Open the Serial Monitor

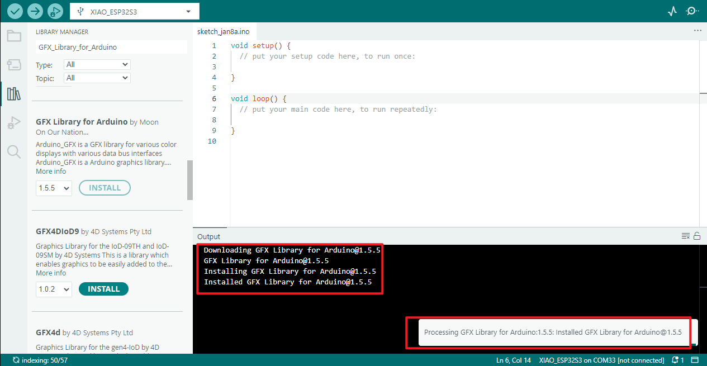692,11
